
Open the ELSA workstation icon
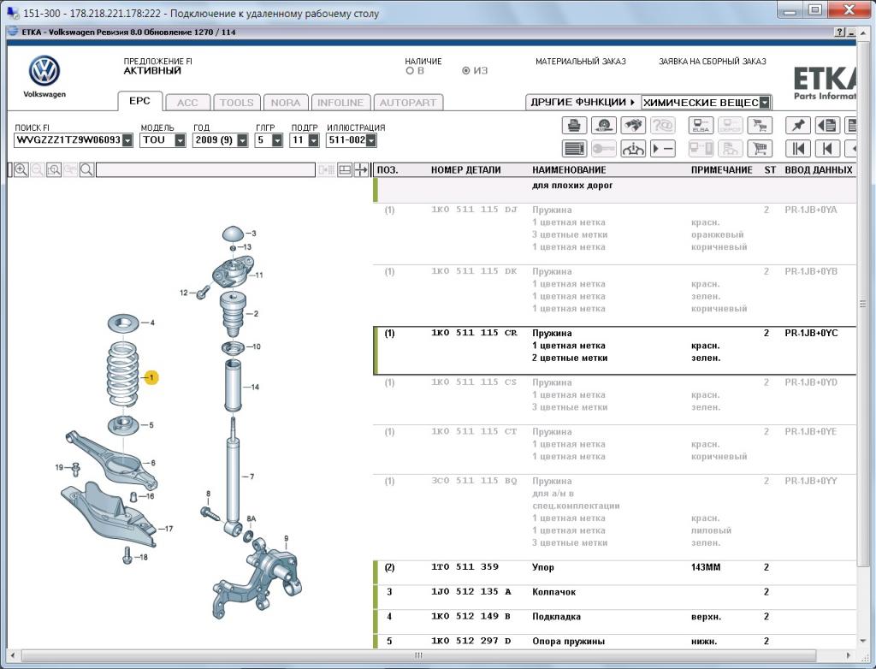[x=701, y=125]
